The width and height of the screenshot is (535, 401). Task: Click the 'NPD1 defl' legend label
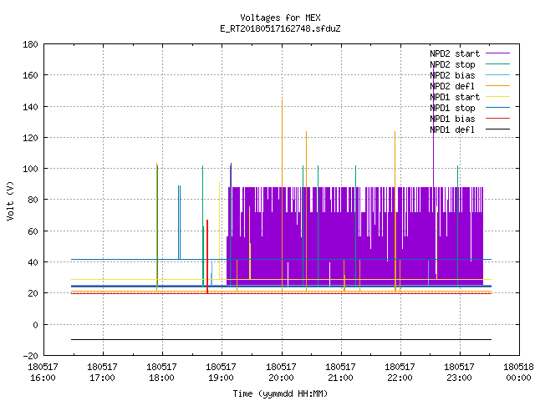coord(452,130)
